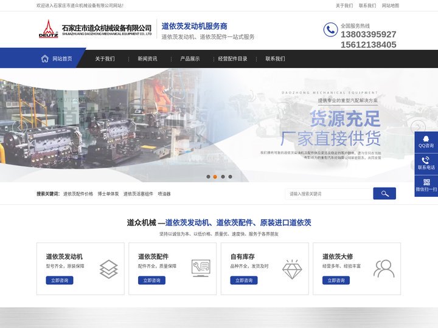Click 关于我们 link in top bar
The image size is (438, 328).
click(344, 5)
